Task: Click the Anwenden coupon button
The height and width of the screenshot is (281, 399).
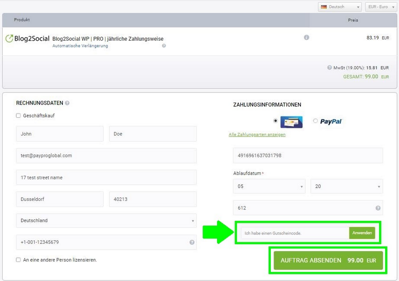Action: (x=362, y=233)
